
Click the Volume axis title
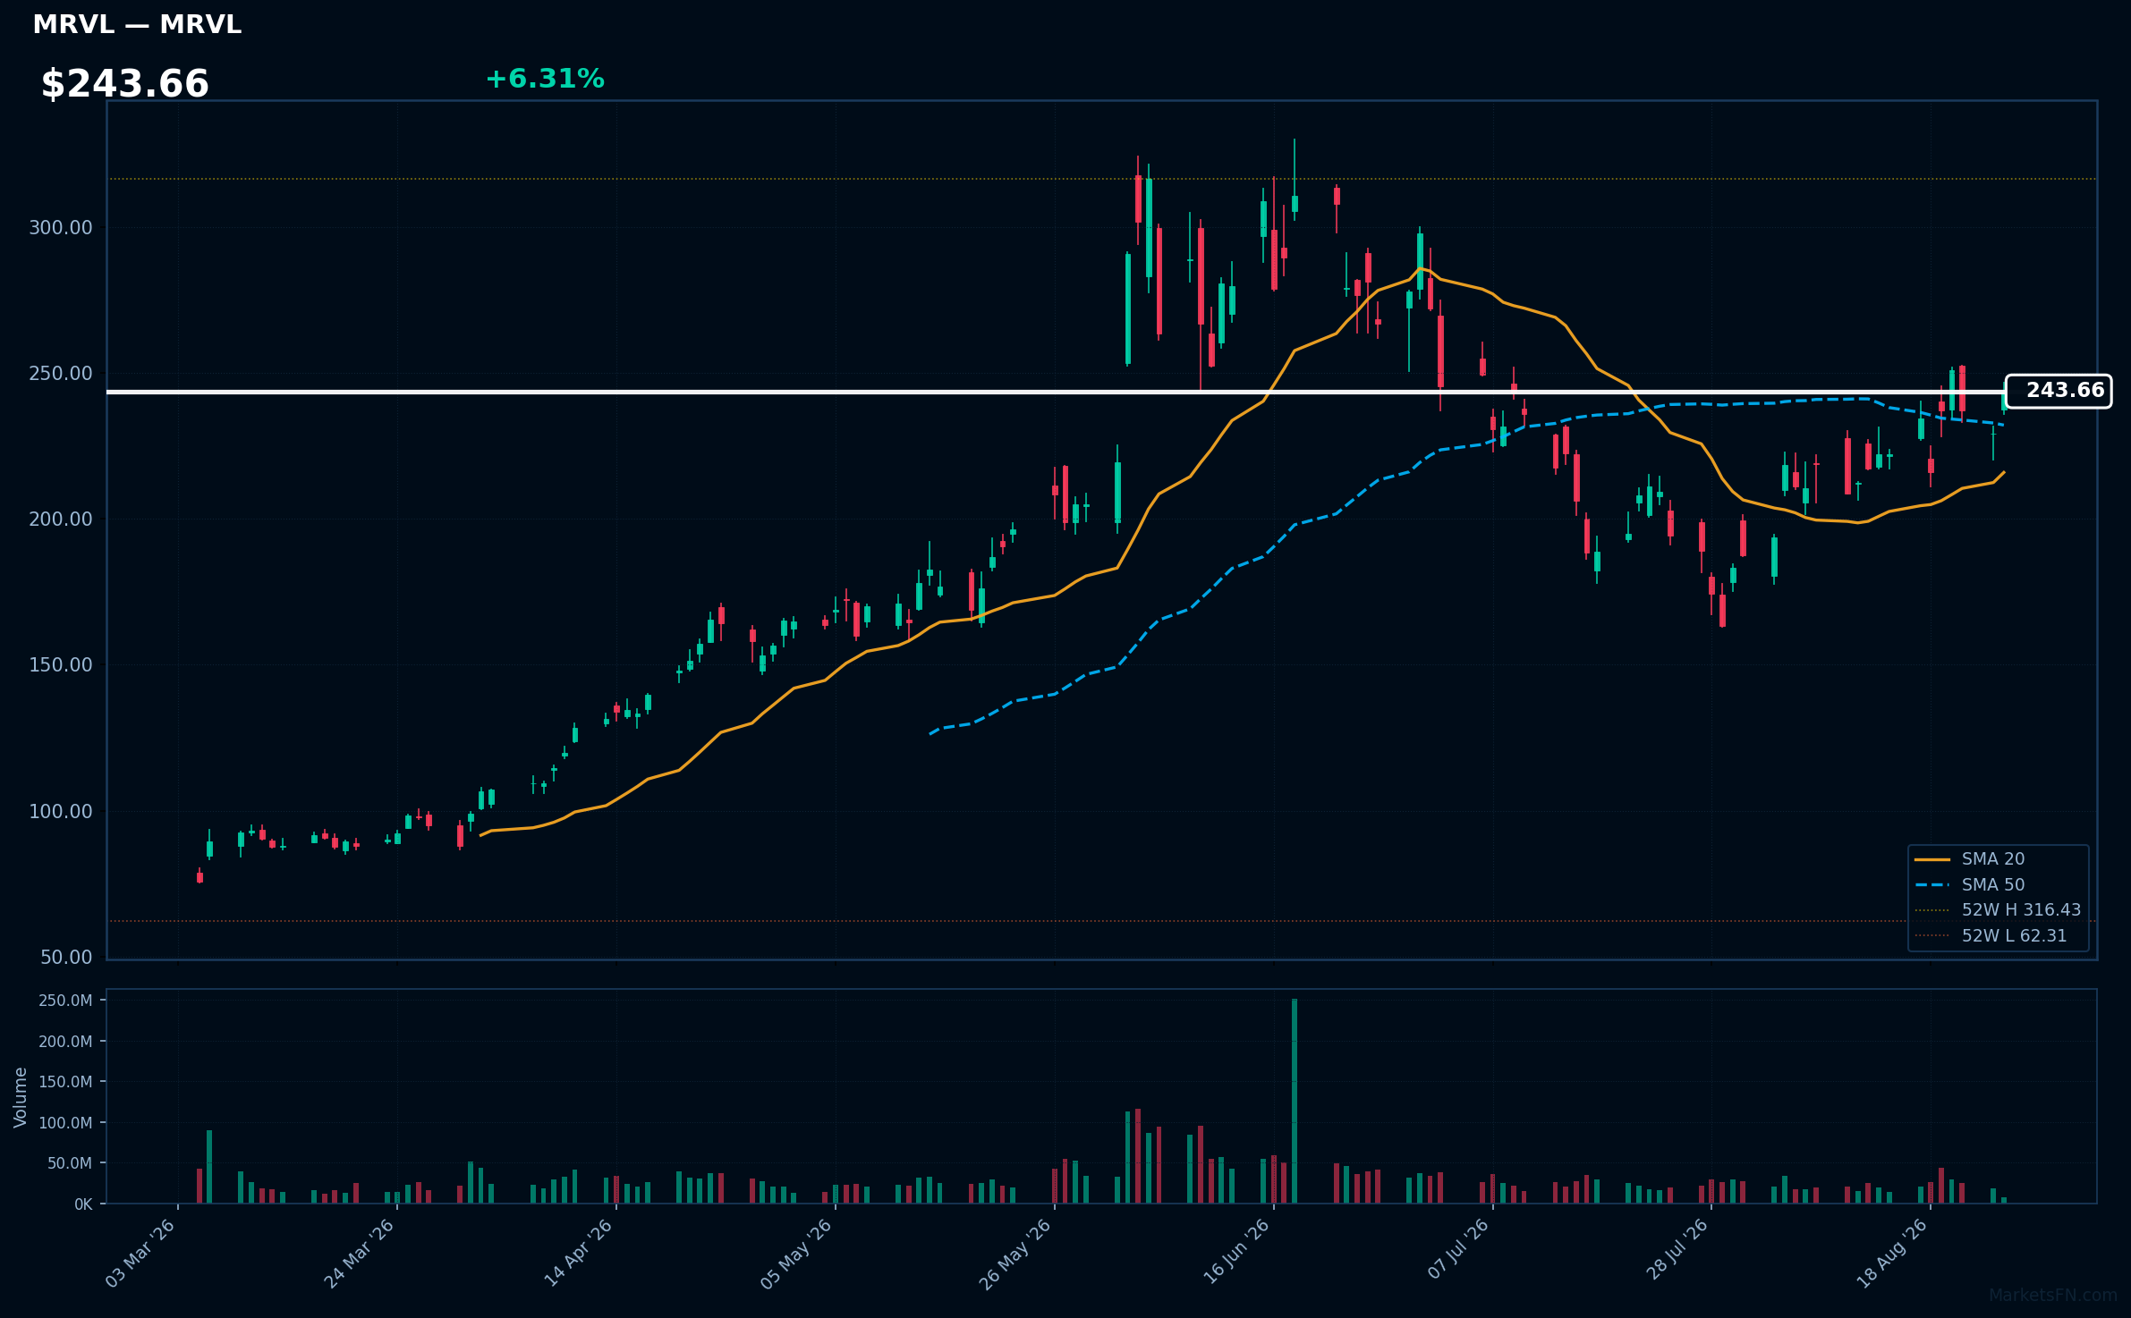(21, 1097)
